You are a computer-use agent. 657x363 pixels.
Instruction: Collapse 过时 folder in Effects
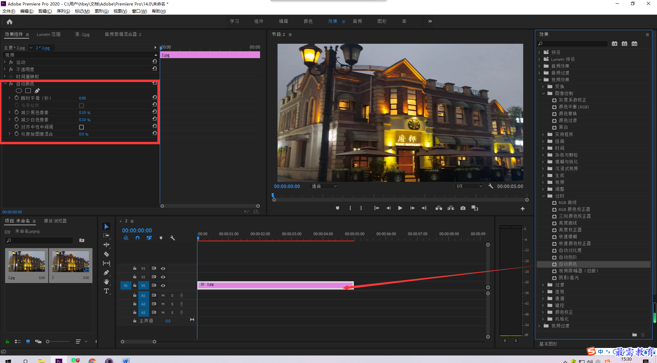(x=543, y=196)
